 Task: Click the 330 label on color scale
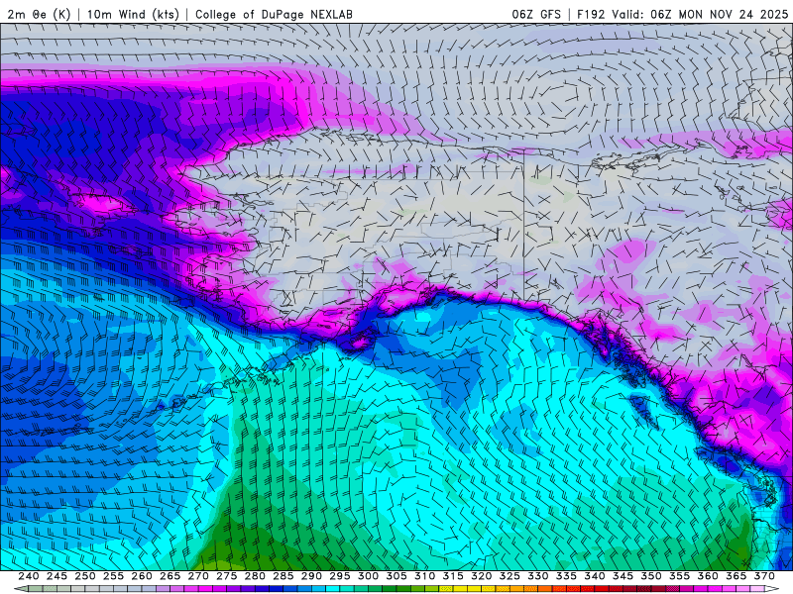(x=538, y=576)
